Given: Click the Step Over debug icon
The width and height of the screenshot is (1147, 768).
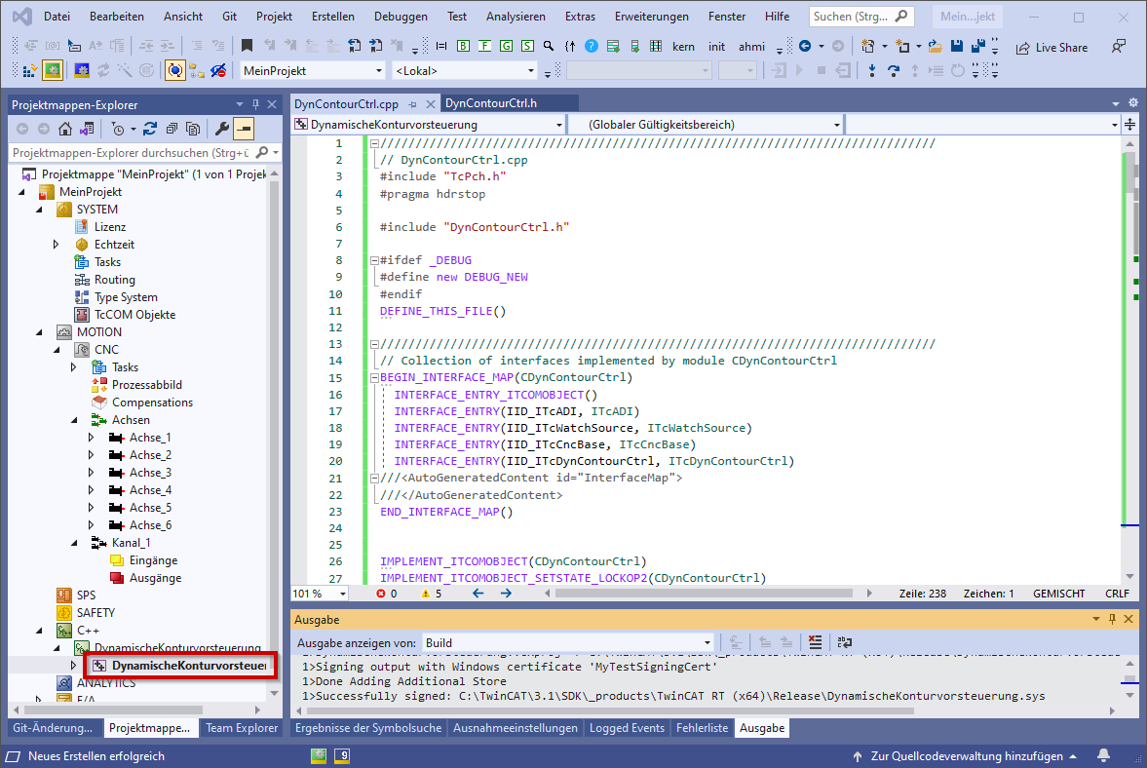Looking at the screenshot, I should tap(894, 70).
